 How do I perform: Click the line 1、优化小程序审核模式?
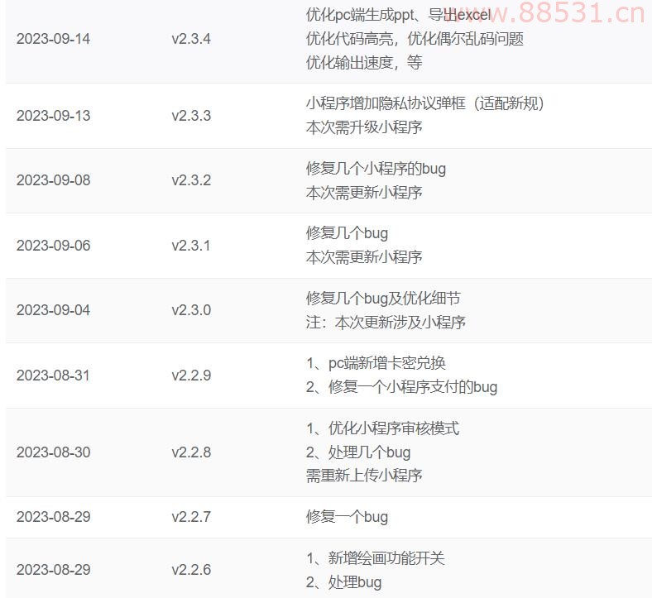click(x=382, y=428)
